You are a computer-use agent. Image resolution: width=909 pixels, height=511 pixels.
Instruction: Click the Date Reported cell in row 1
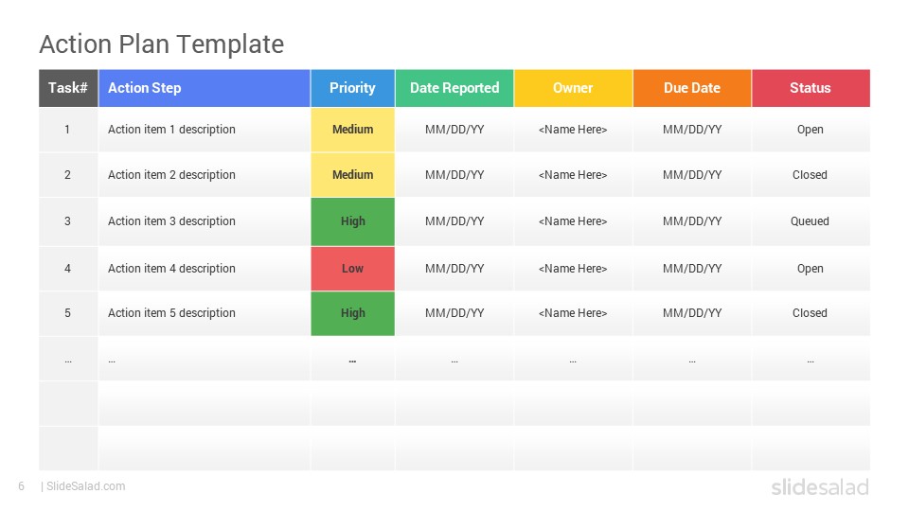(x=454, y=130)
